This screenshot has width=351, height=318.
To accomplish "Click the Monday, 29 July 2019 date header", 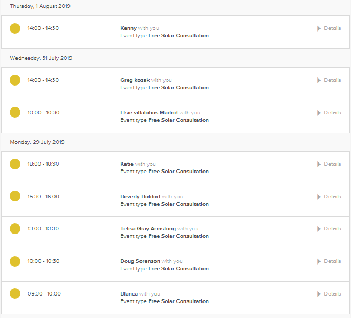I will pos(37,142).
